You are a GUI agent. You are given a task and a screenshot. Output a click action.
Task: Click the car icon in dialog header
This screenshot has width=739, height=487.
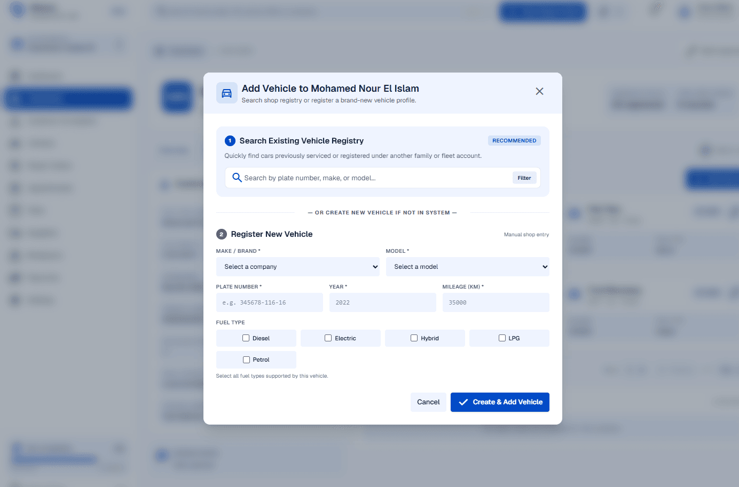click(226, 93)
